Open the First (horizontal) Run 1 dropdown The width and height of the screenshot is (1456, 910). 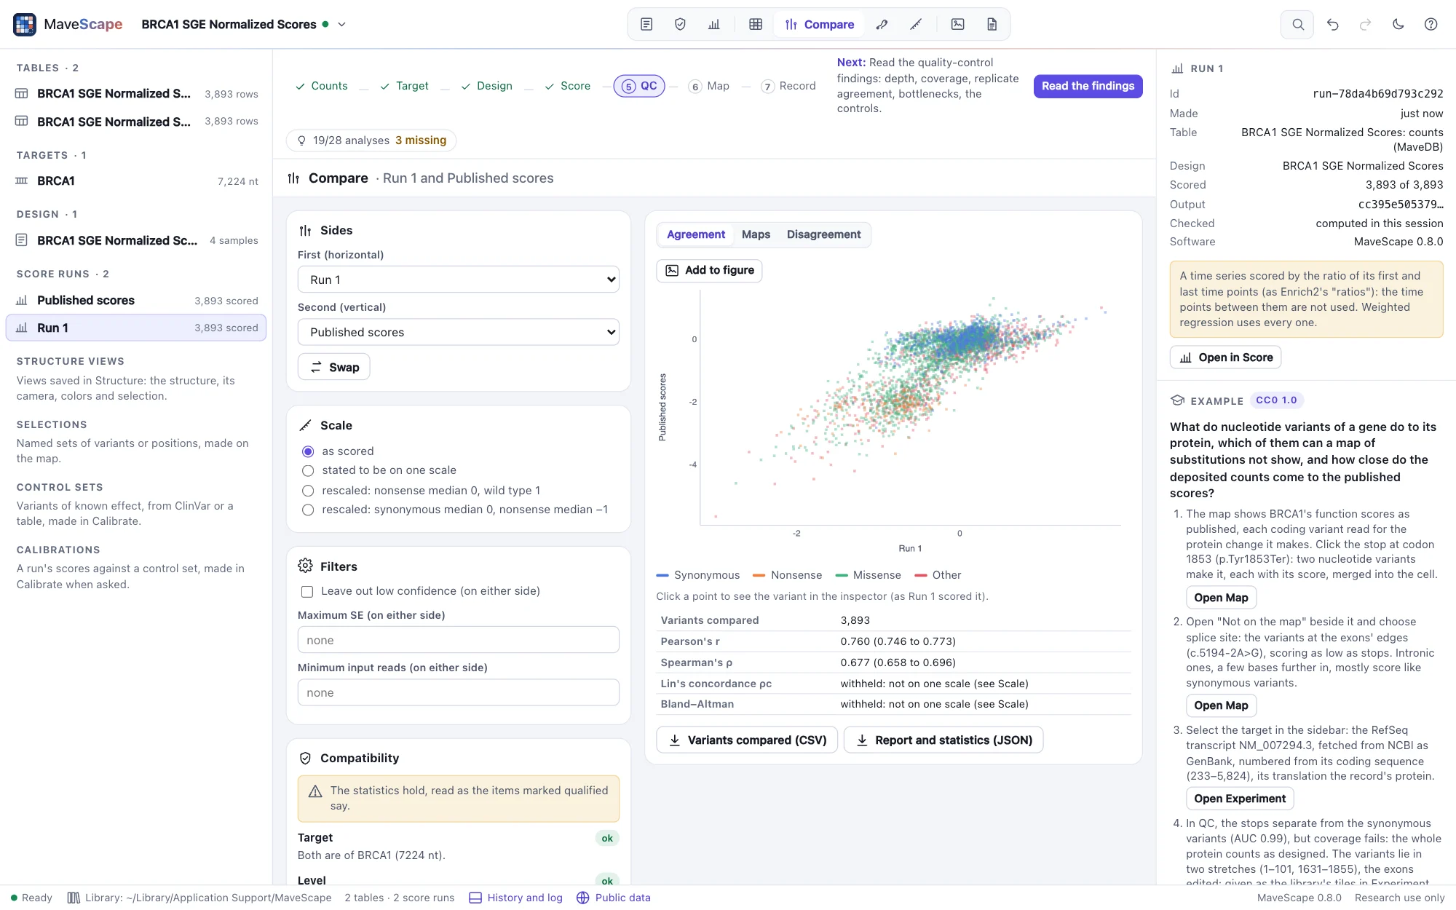459,280
